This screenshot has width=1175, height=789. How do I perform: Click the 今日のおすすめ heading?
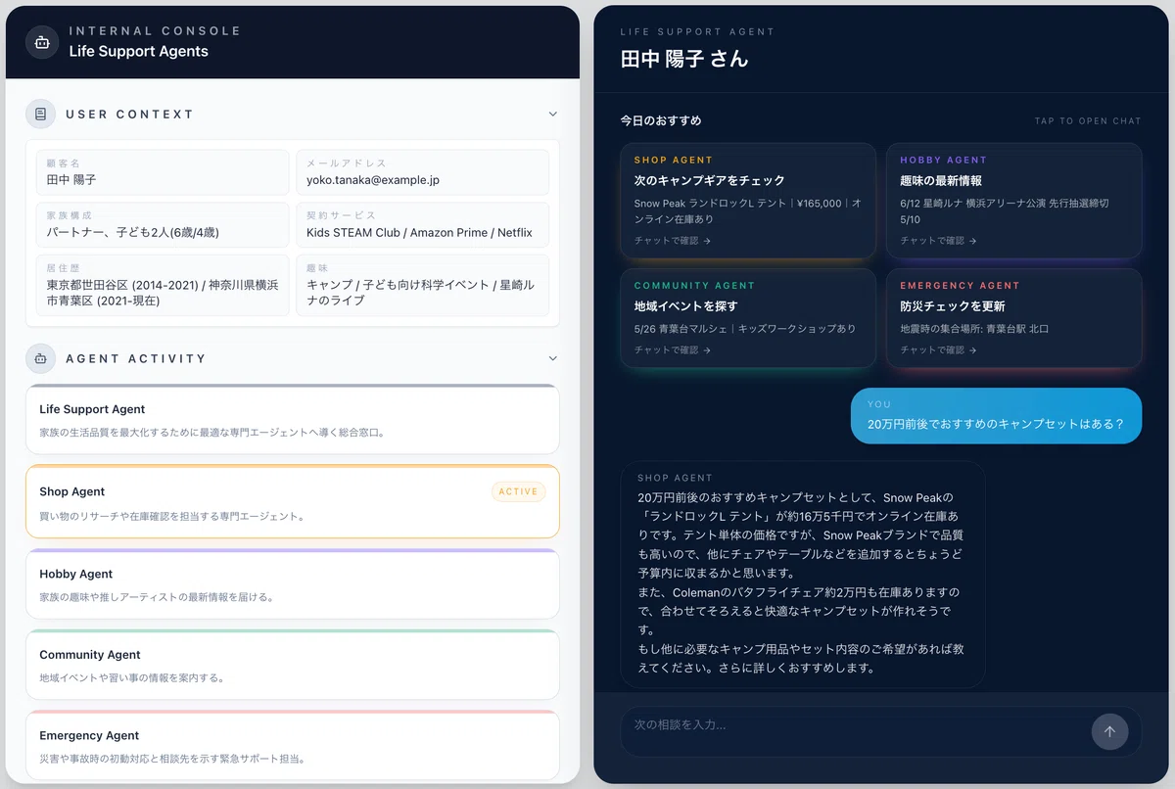[661, 121]
